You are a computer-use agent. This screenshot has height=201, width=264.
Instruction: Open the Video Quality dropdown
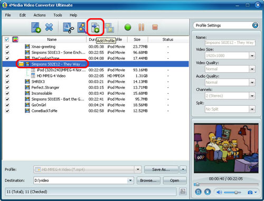252,69
